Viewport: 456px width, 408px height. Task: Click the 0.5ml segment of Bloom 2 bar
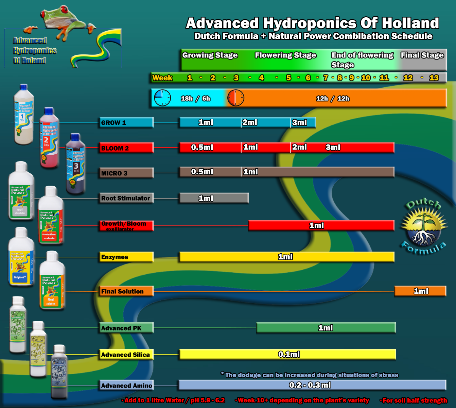[210, 147]
